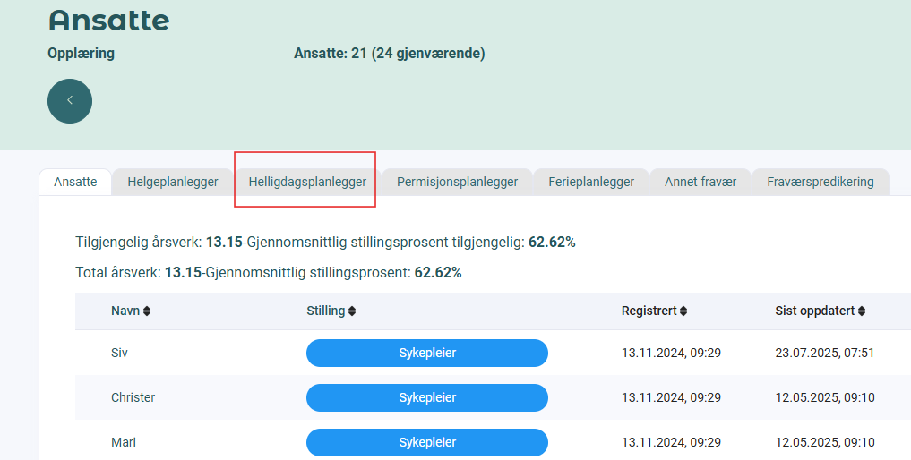Open the Annet fravær tab
Screen dimensions: 911x460
pyautogui.click(x=700, y=182)
